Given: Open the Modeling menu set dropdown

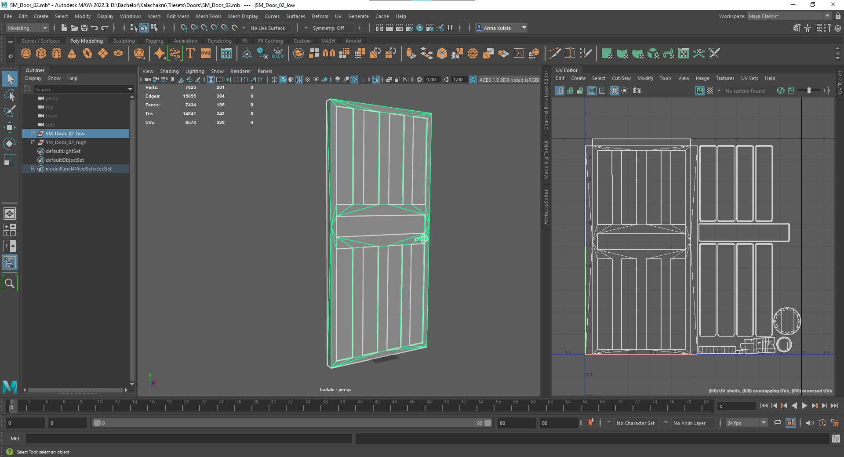Looking at the screenshot, I should [x=27, y=28].
